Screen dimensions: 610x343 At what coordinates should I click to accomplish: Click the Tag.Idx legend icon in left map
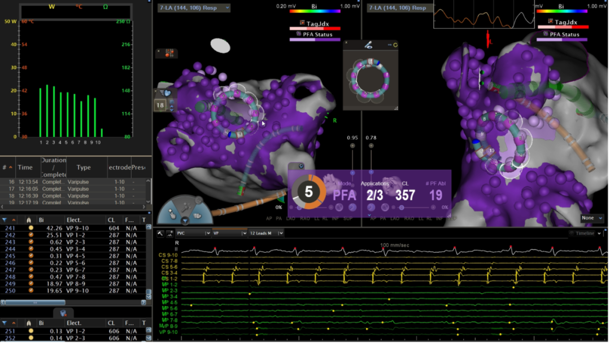[x=302, y=23]
